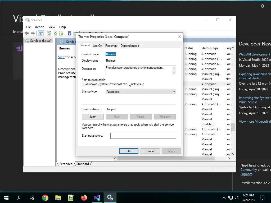
Task: Click the Export List toolbar icon
Action: tap(61, 33)
